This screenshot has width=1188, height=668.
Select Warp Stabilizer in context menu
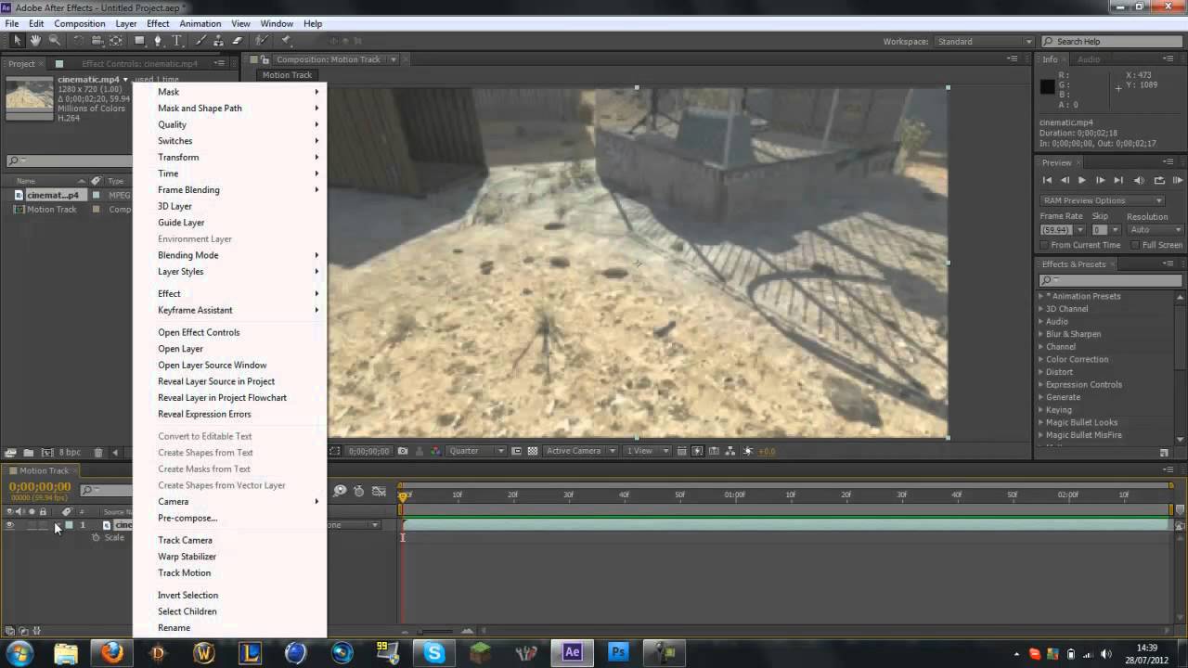187,557
